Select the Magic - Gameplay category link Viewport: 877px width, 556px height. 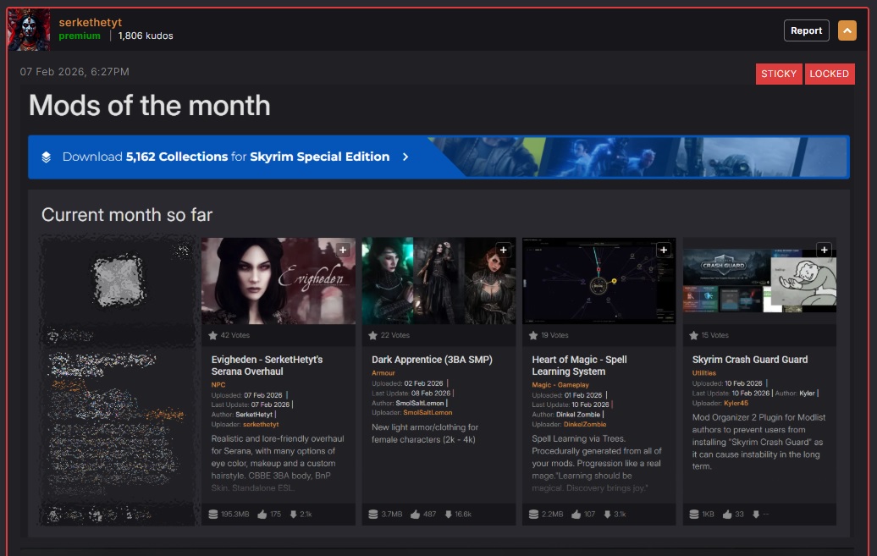coord(560,385)
